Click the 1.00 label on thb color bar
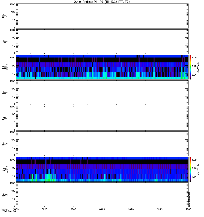Viewport: 204px width, 217px height. click(194, 58)
